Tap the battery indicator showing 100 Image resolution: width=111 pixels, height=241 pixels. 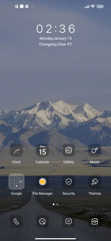click(100, 6)
